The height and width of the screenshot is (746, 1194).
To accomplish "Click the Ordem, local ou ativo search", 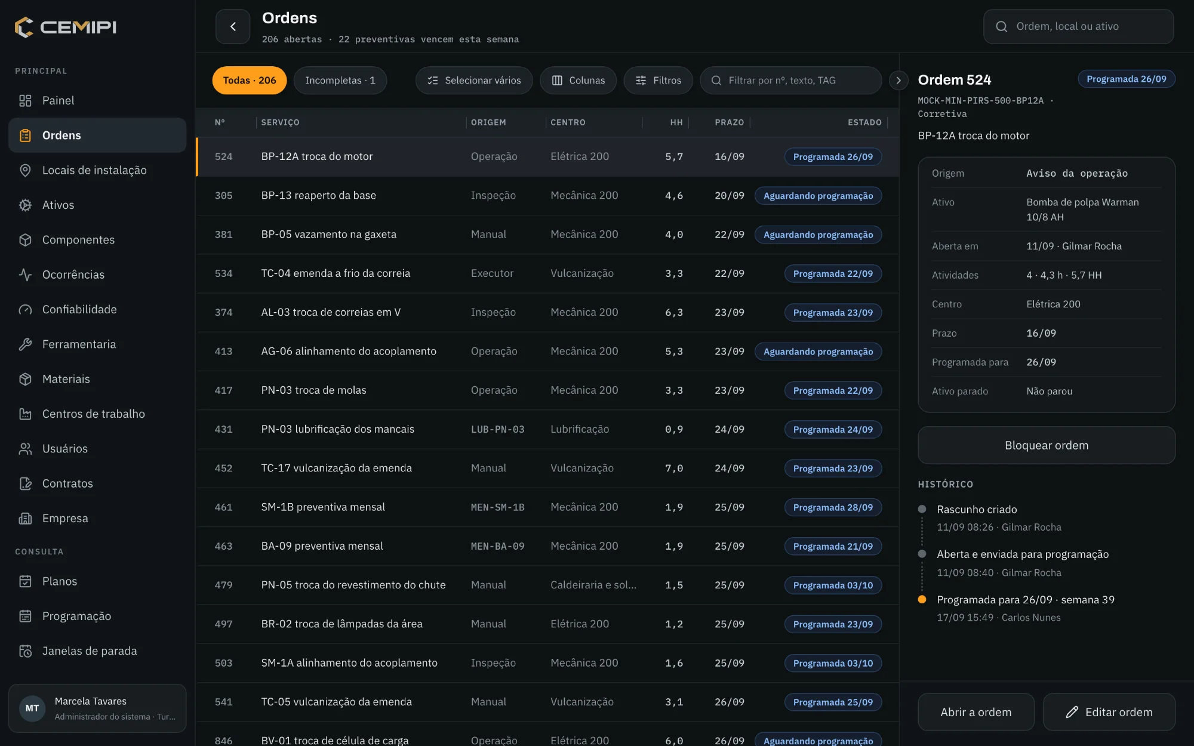I will 1078,26.
